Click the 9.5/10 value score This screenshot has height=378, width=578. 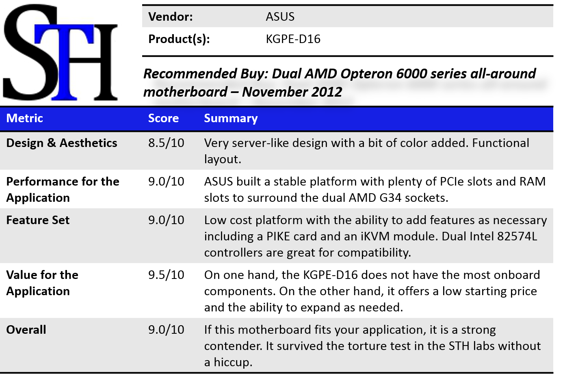(x=166, y=275)
